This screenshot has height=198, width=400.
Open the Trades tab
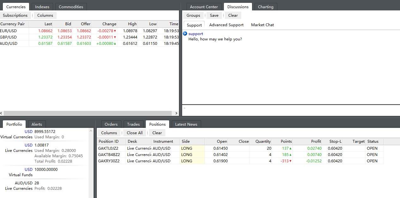point(133,124)
